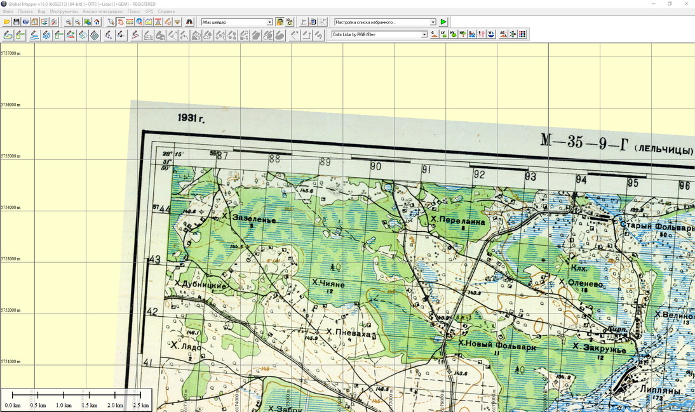Toggle Lidar building points filter icon
This screenshot has height=412, width=695.
point(472,34)
